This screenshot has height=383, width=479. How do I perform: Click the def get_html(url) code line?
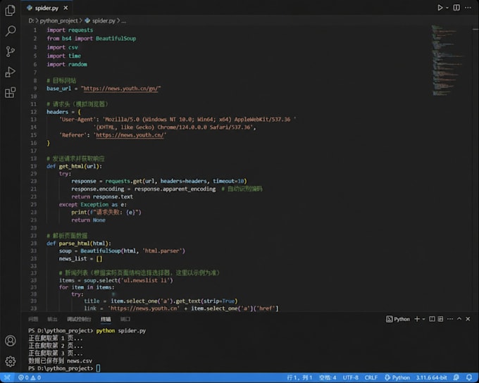pyautogui.click(x=74, y=166)
